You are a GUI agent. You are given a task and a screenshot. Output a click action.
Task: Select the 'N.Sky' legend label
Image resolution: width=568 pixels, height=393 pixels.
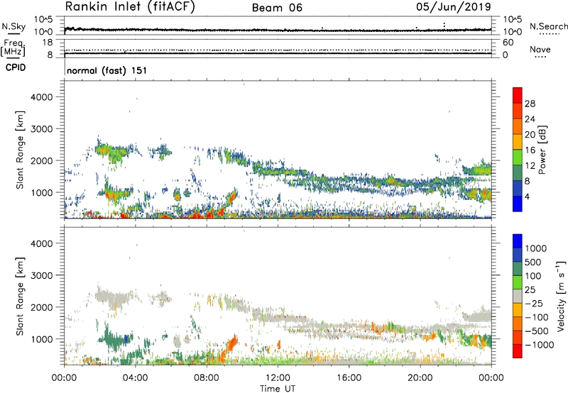(x=13, y=26)
